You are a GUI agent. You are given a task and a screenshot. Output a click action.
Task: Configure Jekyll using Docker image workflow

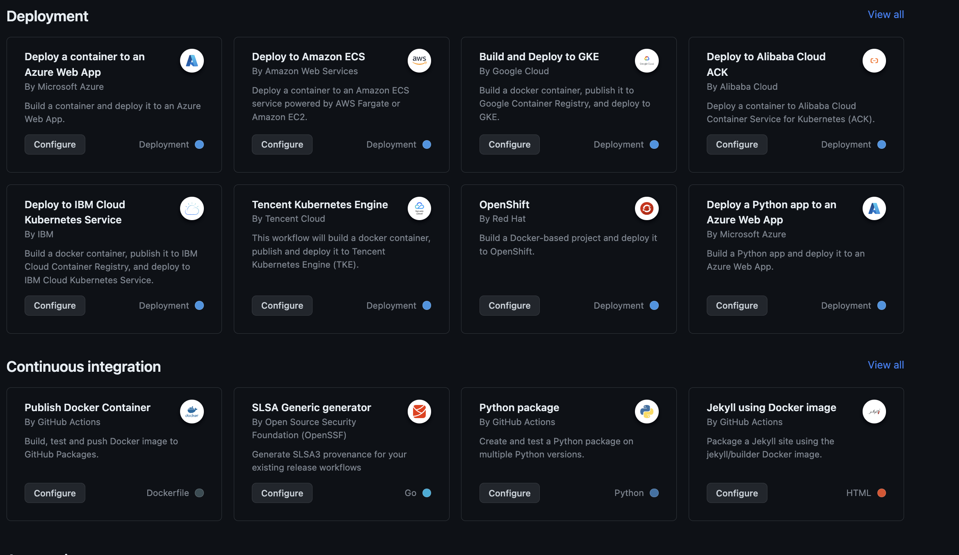click(737, 493)
